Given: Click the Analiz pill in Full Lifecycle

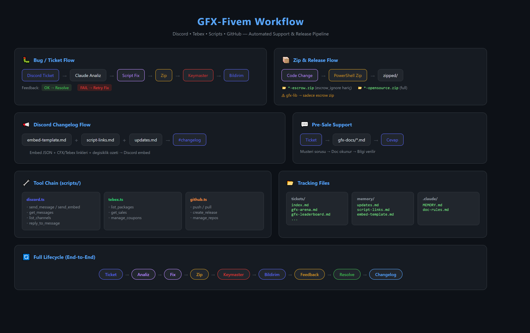Looking at the screenshot, I should 144,274.
